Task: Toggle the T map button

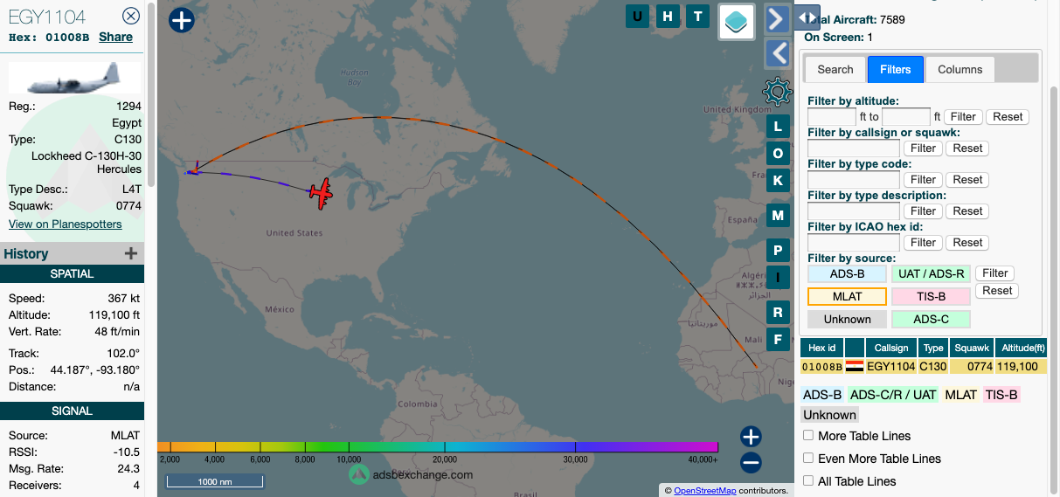Action: (697, 16)
